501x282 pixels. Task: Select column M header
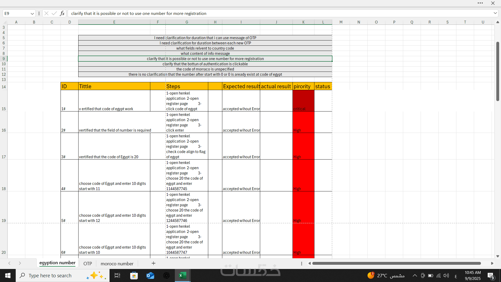[x=341, y=22]
